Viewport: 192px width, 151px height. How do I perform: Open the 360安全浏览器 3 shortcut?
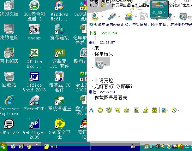(34, 11)
